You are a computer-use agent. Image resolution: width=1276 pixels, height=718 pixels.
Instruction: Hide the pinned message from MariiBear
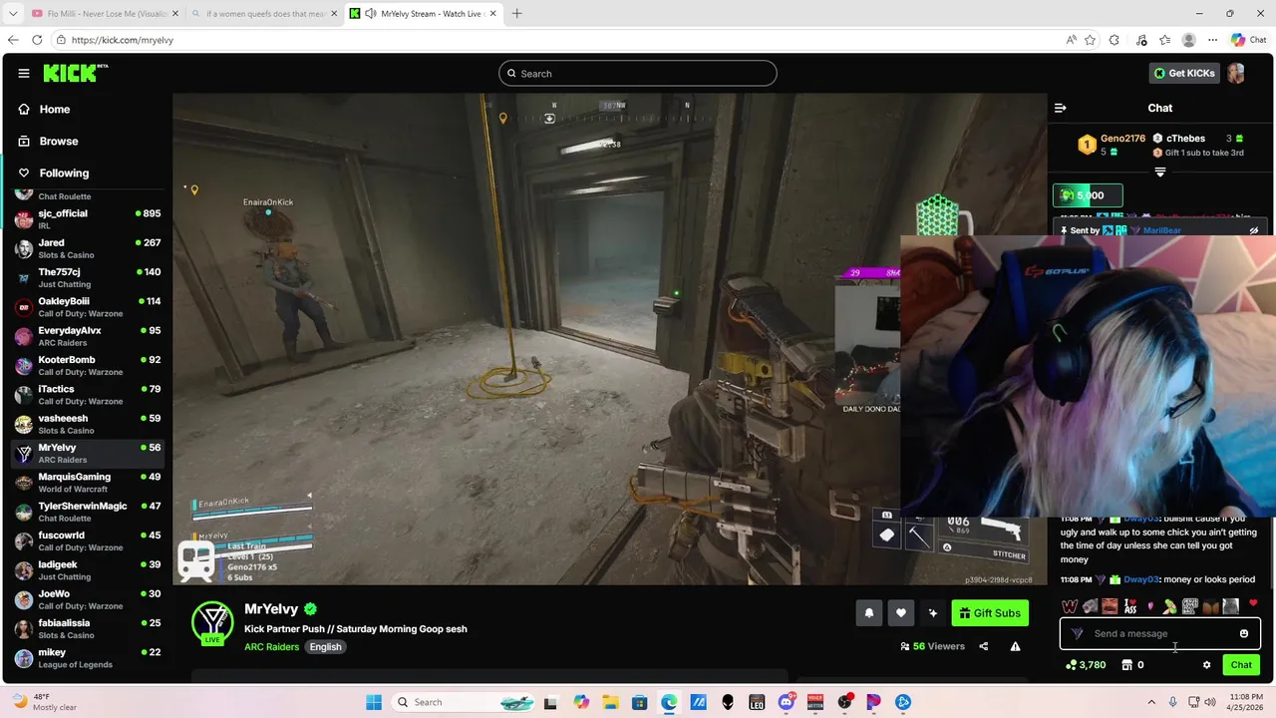click(x=1254, y=230)
